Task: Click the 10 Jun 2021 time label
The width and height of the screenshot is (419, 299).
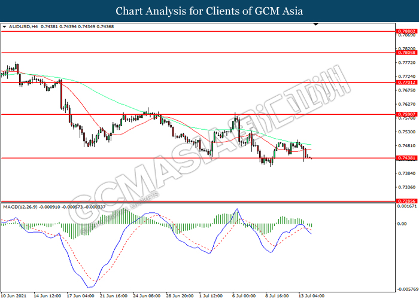Action: click(16, 295)
